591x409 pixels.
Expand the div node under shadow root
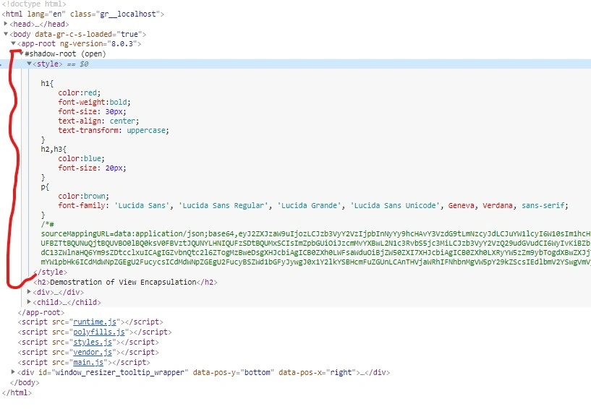coord(29,291)
